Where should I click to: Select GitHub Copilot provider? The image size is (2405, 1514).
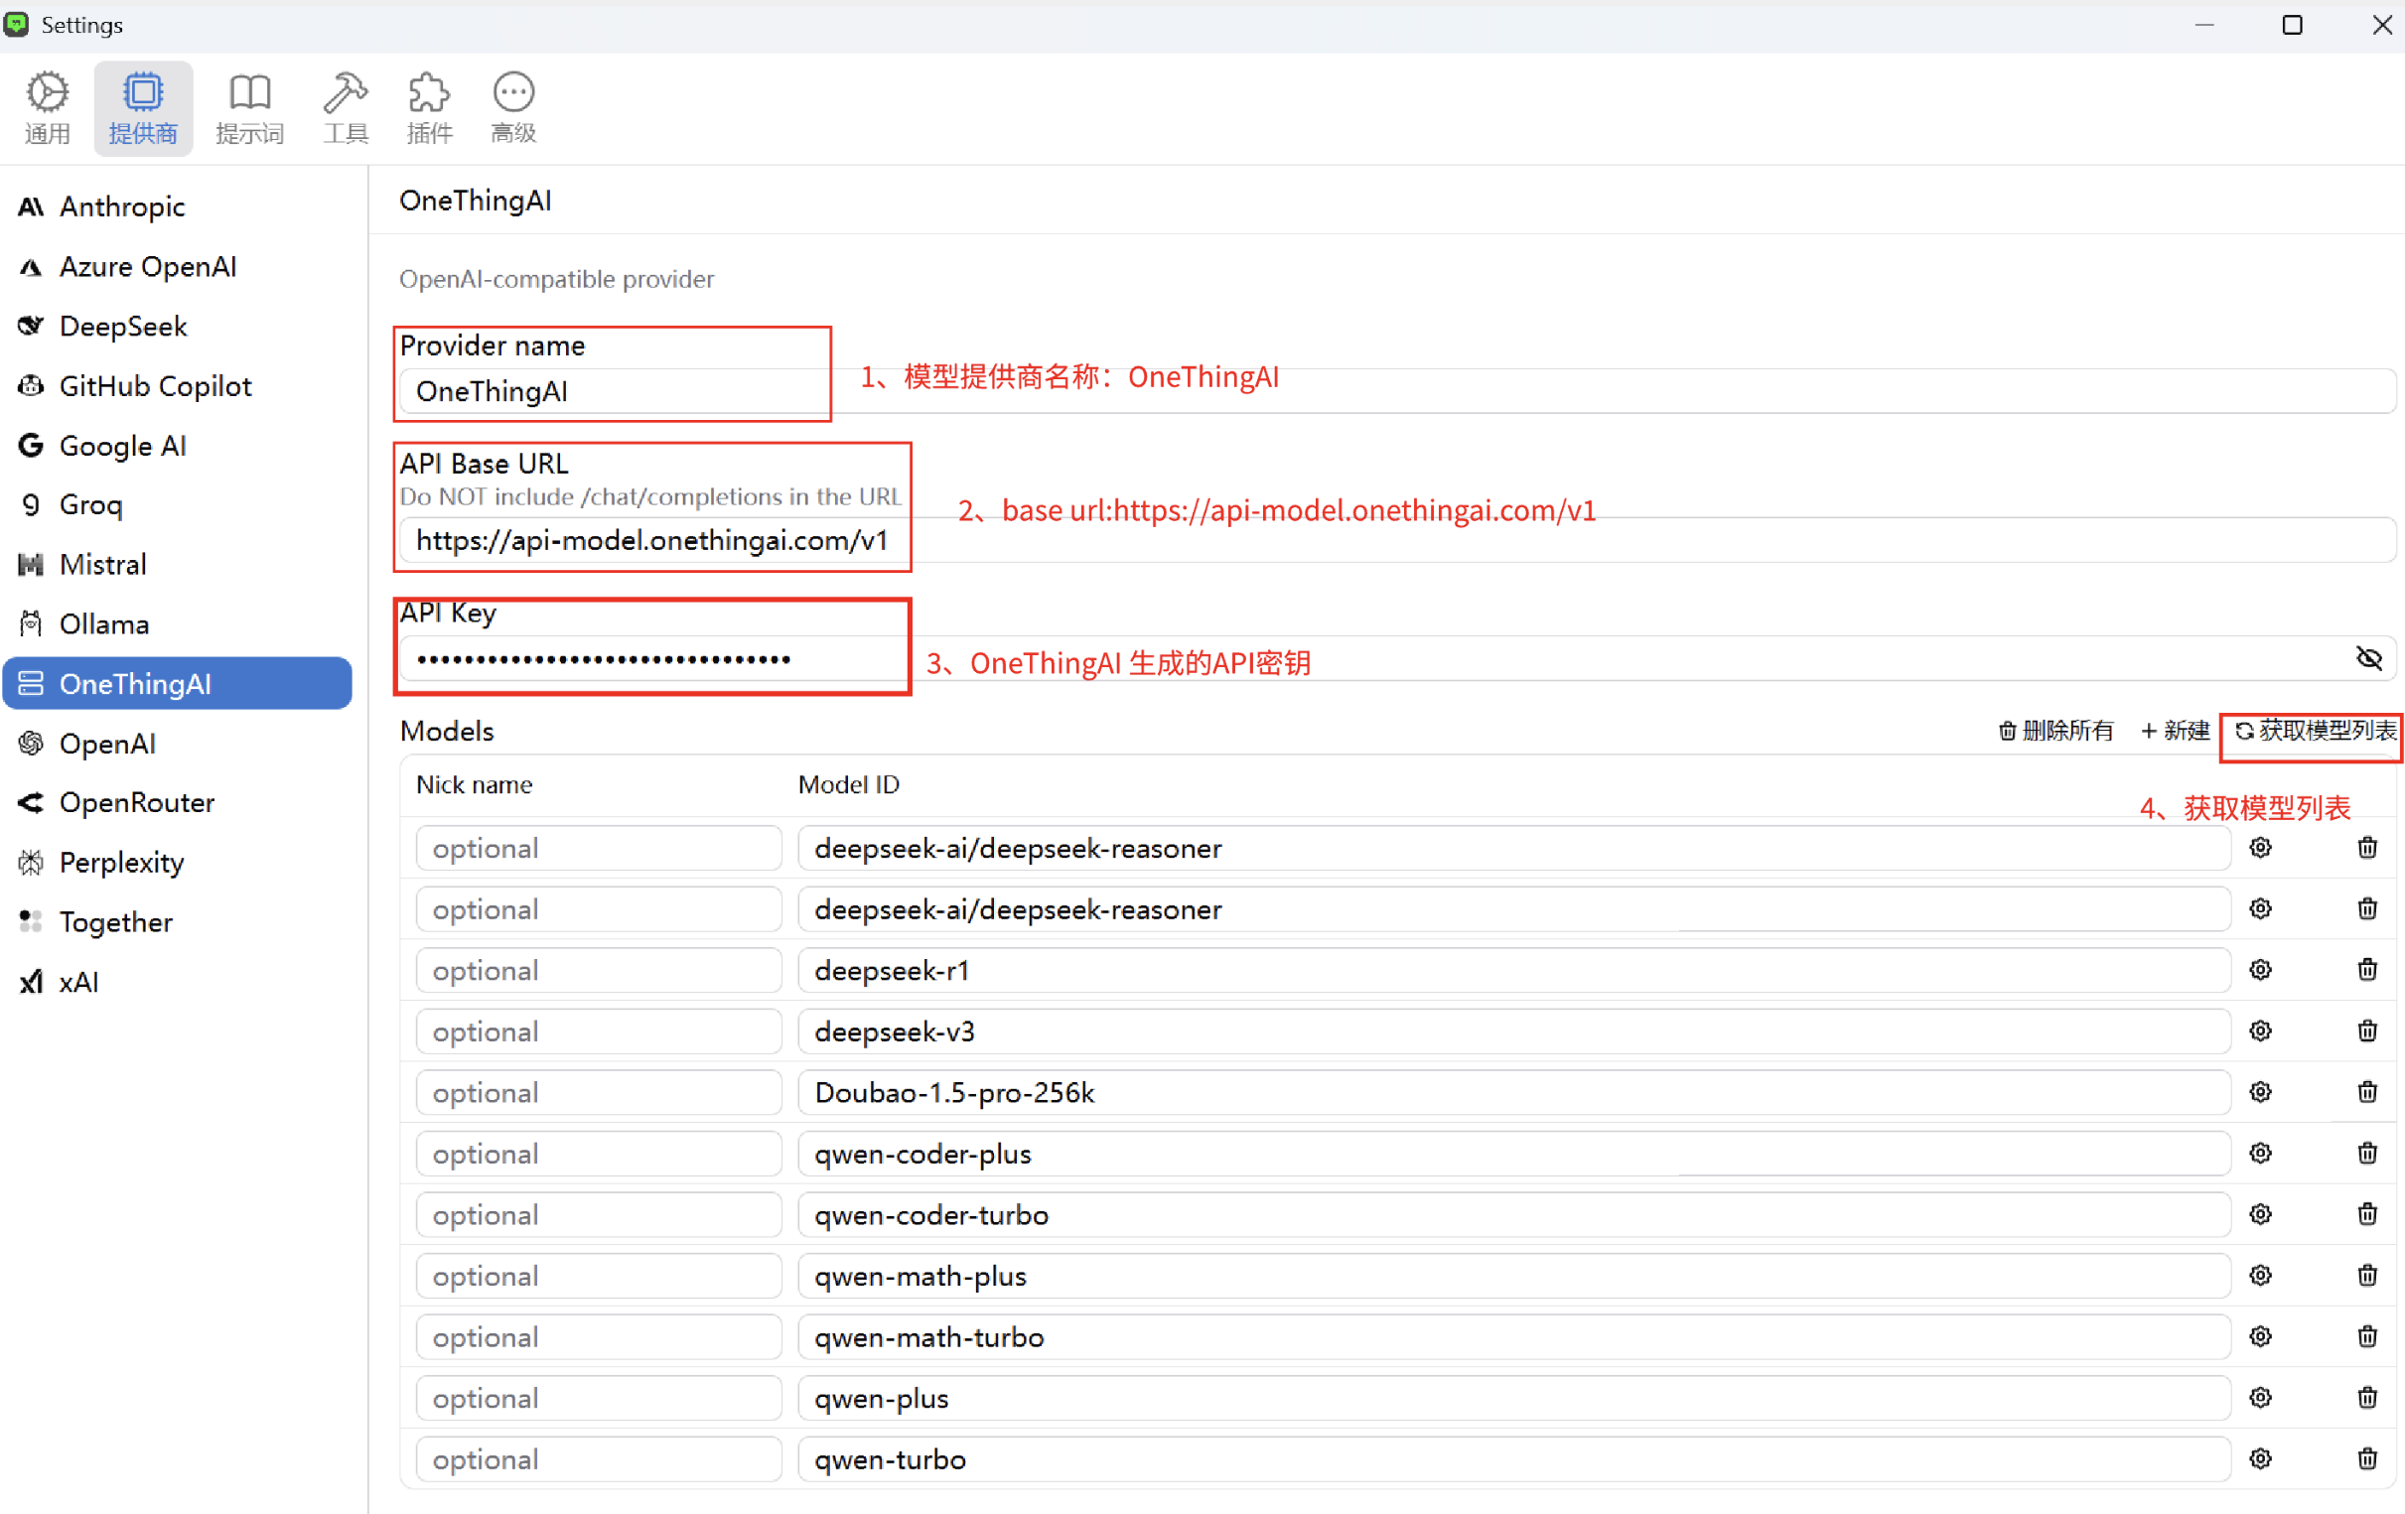pos(155,385)
